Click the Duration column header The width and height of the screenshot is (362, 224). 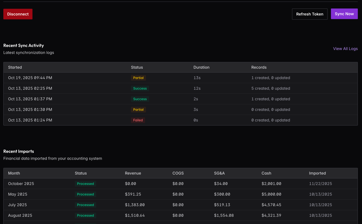tap(201, 67)
